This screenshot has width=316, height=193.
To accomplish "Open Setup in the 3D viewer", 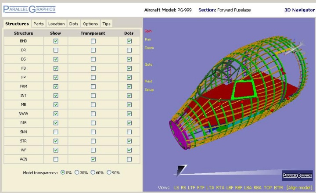I will click(149, 90).
